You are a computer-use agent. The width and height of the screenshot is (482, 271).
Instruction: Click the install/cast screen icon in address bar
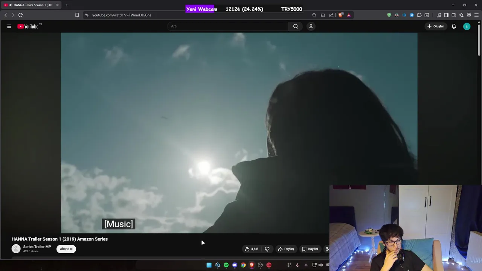tap(323, 15)
